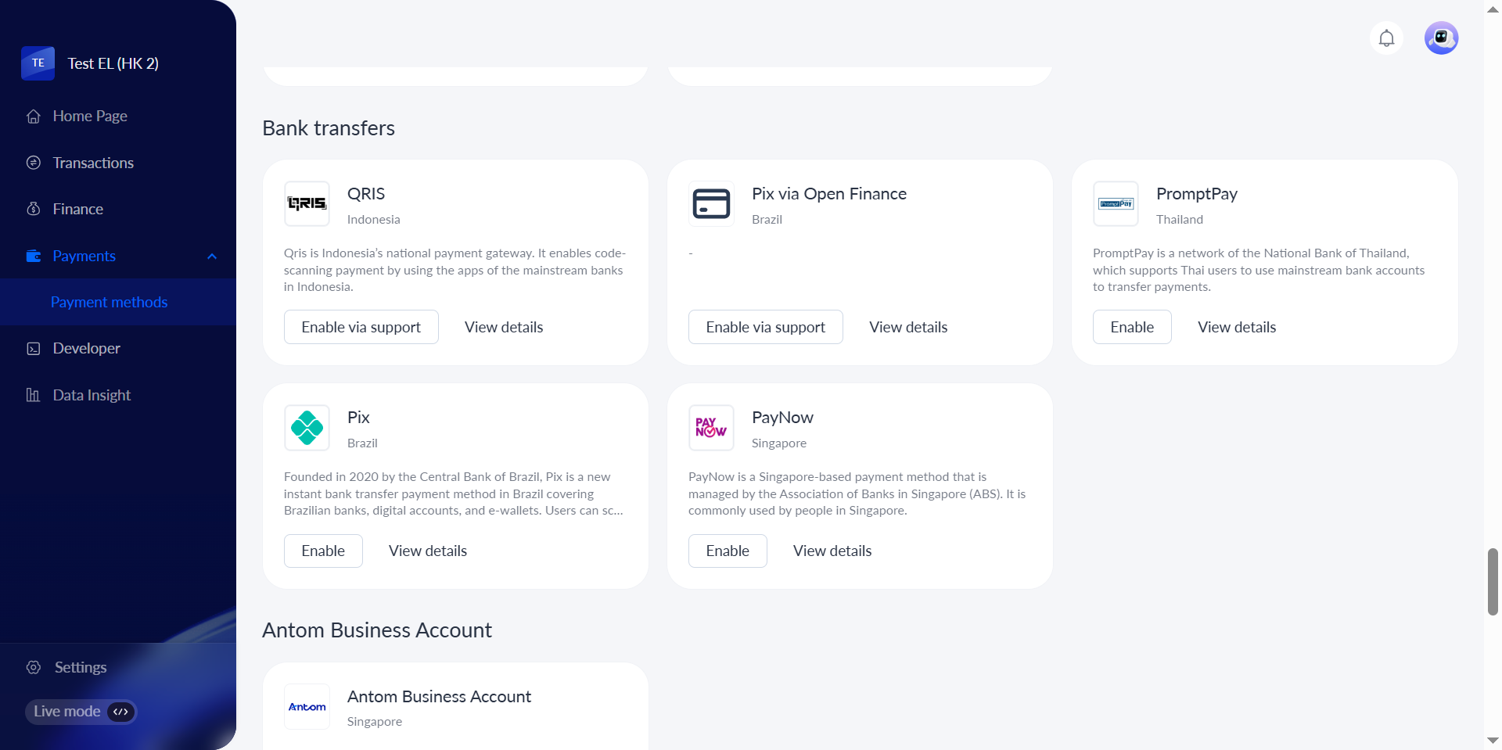Toggle the Live mode switch
1502x750 pixels.
coord(120,712)
